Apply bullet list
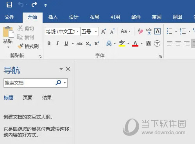The width and height of the screenshot is (195, 144). 169,31
